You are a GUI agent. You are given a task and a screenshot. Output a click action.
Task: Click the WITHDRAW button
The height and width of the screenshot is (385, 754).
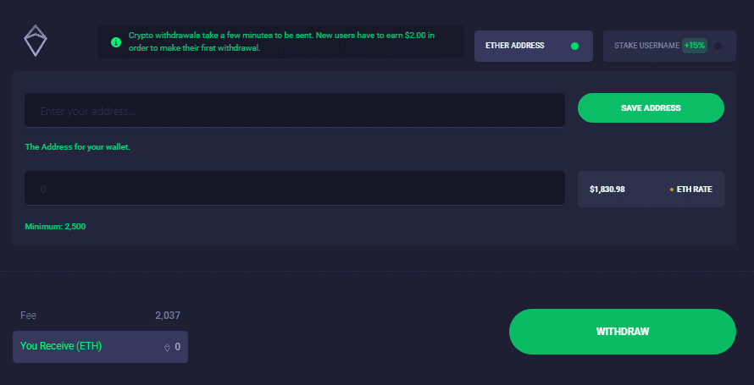622,332
